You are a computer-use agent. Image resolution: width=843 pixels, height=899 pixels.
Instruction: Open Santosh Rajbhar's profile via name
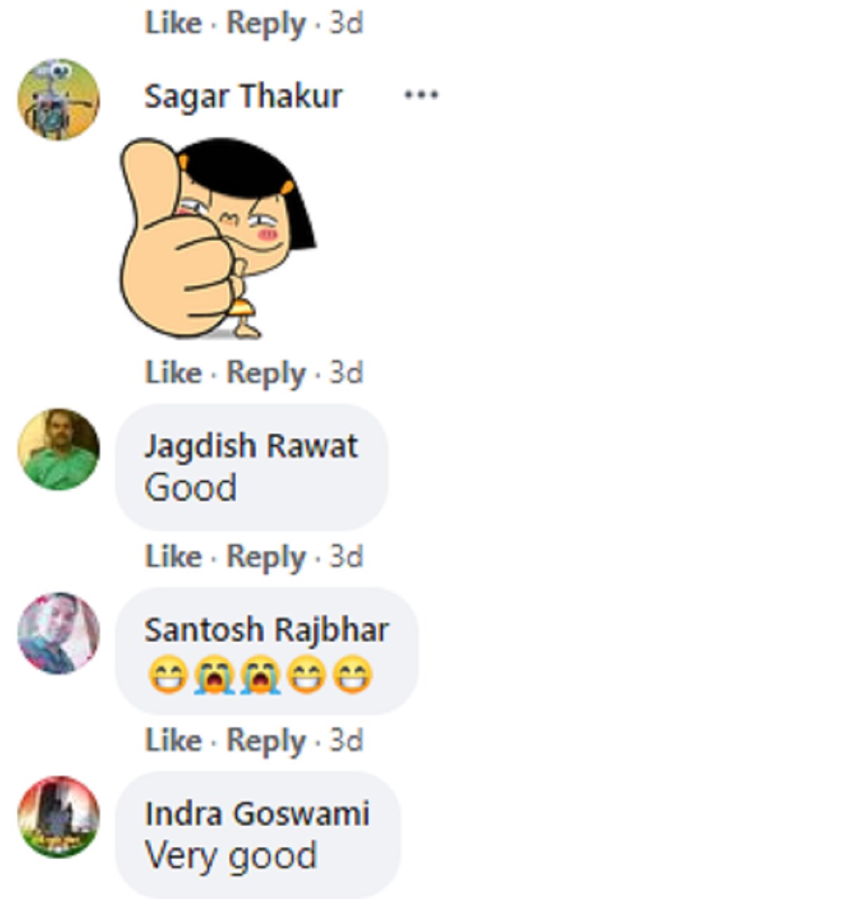[266, 630]
